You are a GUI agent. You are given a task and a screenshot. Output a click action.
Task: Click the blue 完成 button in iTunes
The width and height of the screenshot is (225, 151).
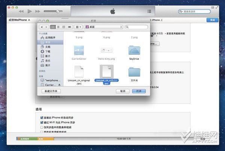[213, 20]
